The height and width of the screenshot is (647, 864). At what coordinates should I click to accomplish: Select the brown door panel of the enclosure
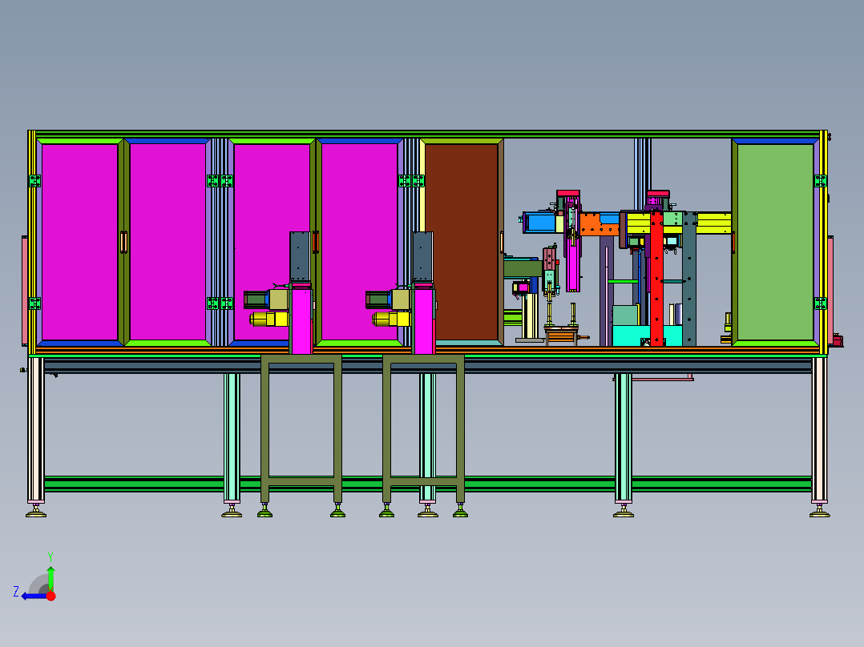462,242
